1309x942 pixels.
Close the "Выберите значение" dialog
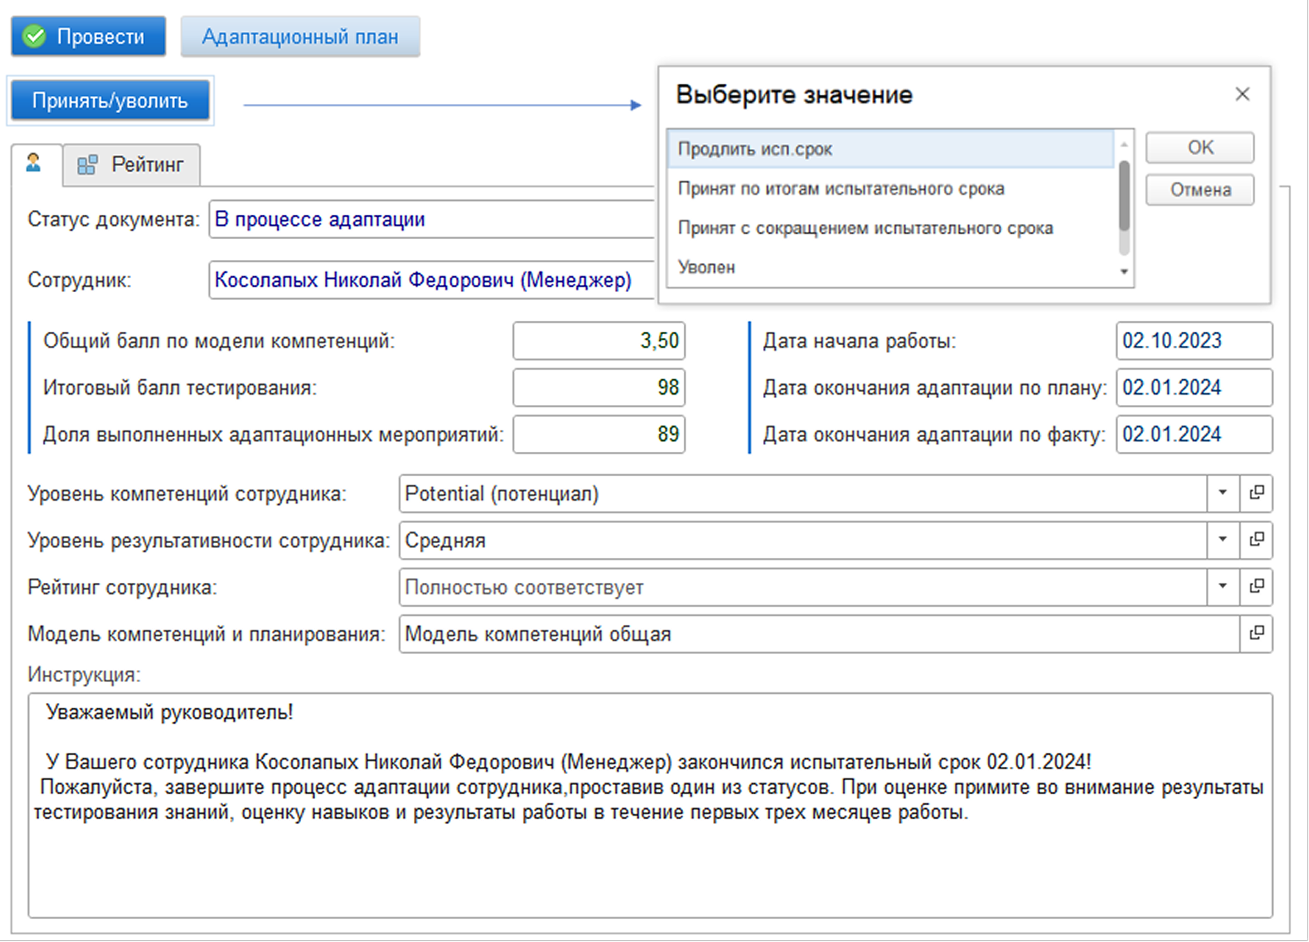(x=1242, y=94)
